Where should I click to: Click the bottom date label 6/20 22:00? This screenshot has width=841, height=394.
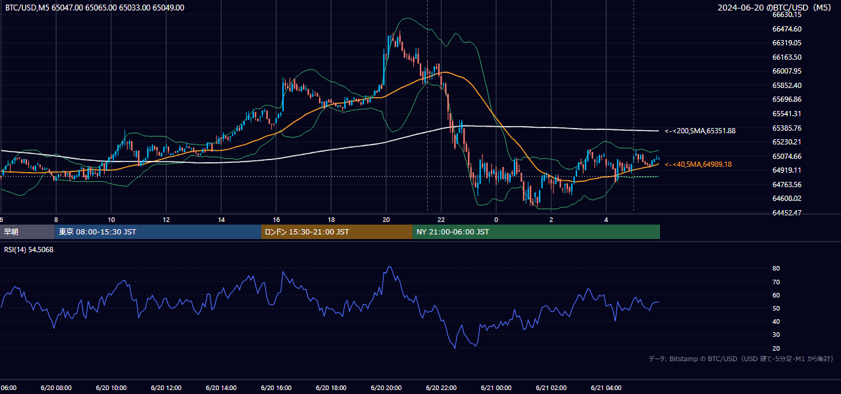[x=442, y=388]
